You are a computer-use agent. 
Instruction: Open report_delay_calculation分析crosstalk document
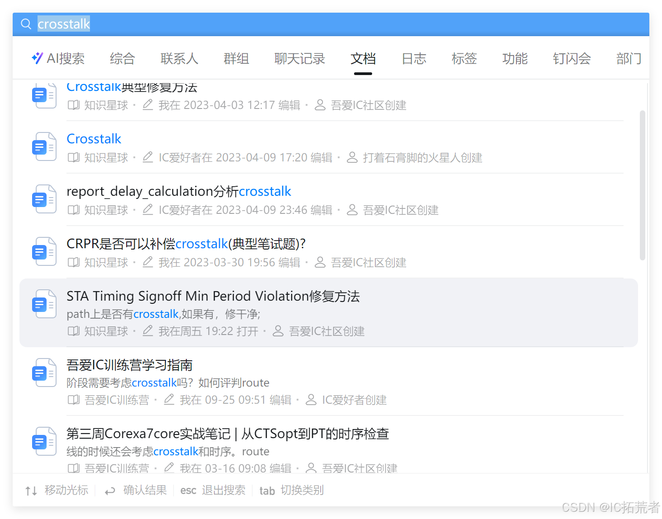pyautogui.click(x=179, y=192)
